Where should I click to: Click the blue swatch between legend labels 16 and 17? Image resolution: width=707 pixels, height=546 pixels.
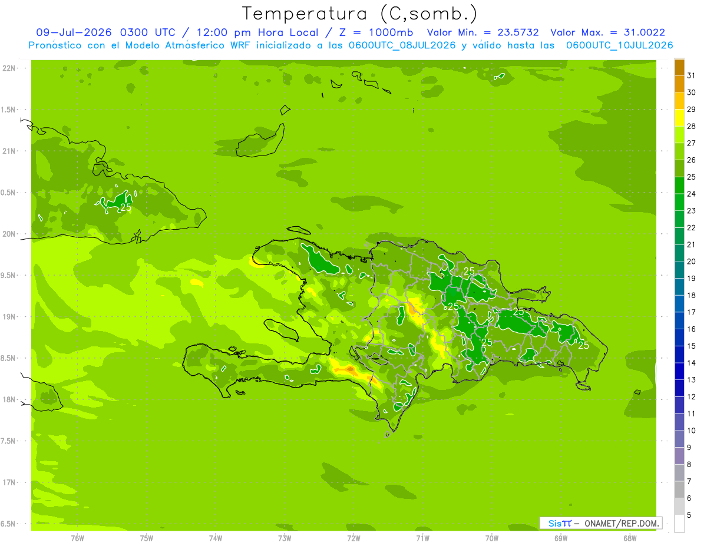coord(679,320)
